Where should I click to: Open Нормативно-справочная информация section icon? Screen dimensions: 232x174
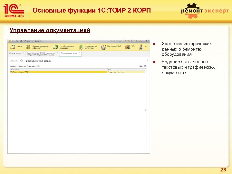[x=28, y=47]
